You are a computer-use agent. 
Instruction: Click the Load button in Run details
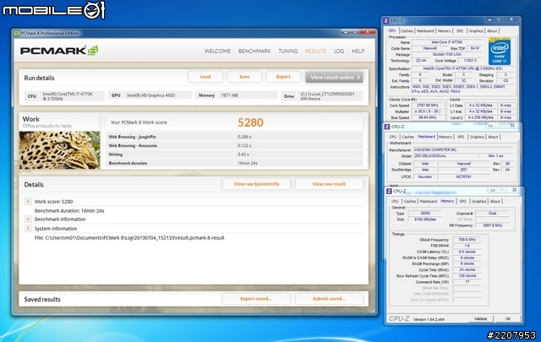coord(205,77)
